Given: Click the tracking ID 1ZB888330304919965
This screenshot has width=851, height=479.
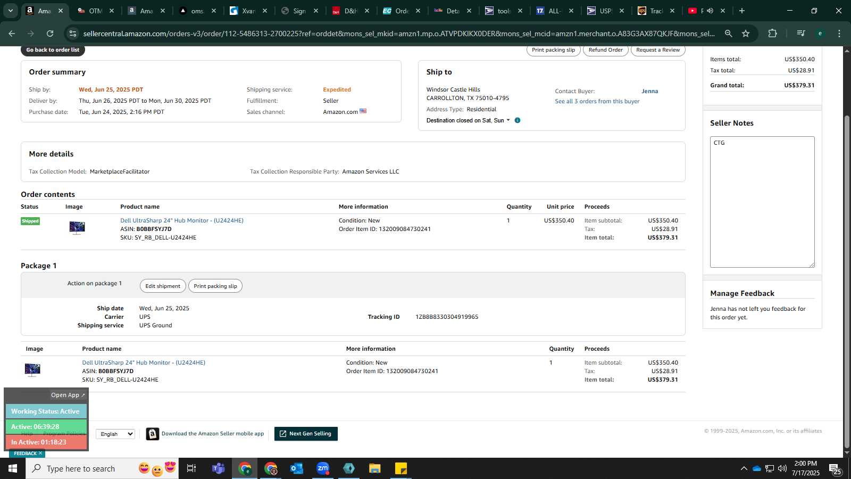Looking at the screenshot, I should point(447,317).
